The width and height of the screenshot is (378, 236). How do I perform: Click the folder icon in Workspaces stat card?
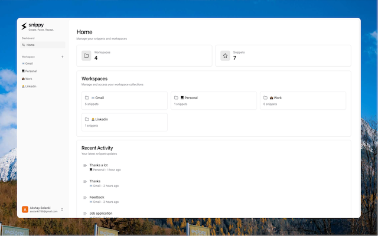point(86,55)
